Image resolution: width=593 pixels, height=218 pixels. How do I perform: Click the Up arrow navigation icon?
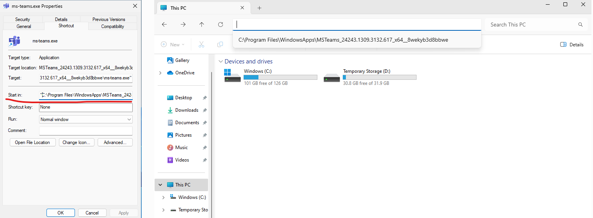coord(202,25)
